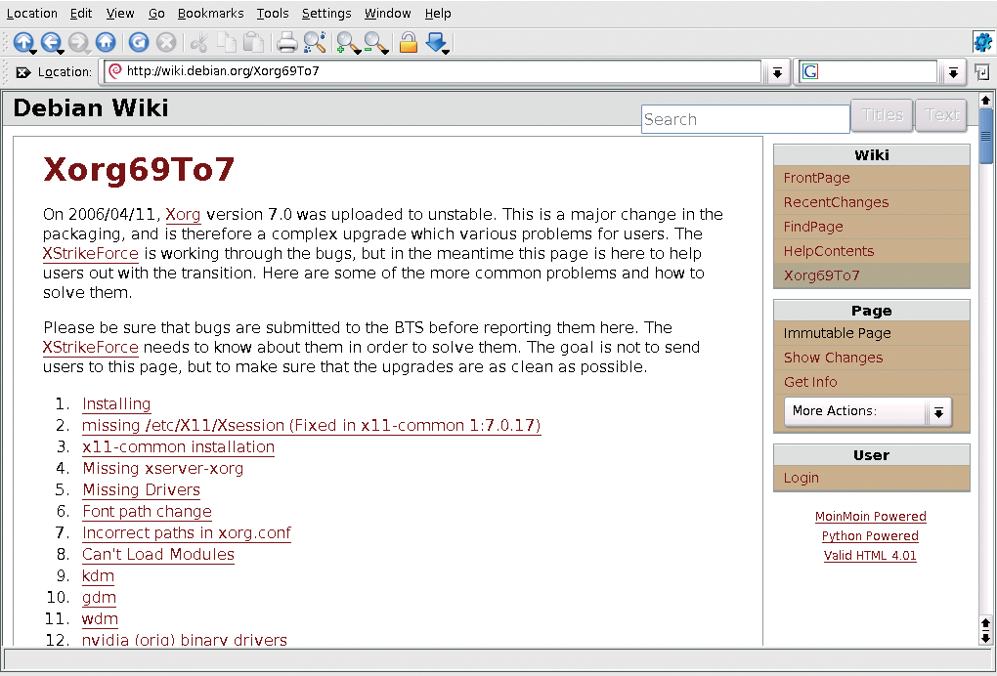Clear the location bar with the X icon

click(22, 72)
